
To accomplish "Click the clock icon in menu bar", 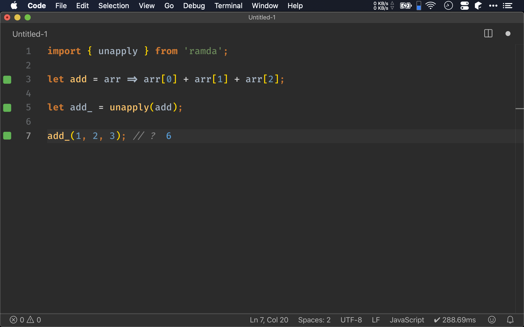I will point(448,6).
